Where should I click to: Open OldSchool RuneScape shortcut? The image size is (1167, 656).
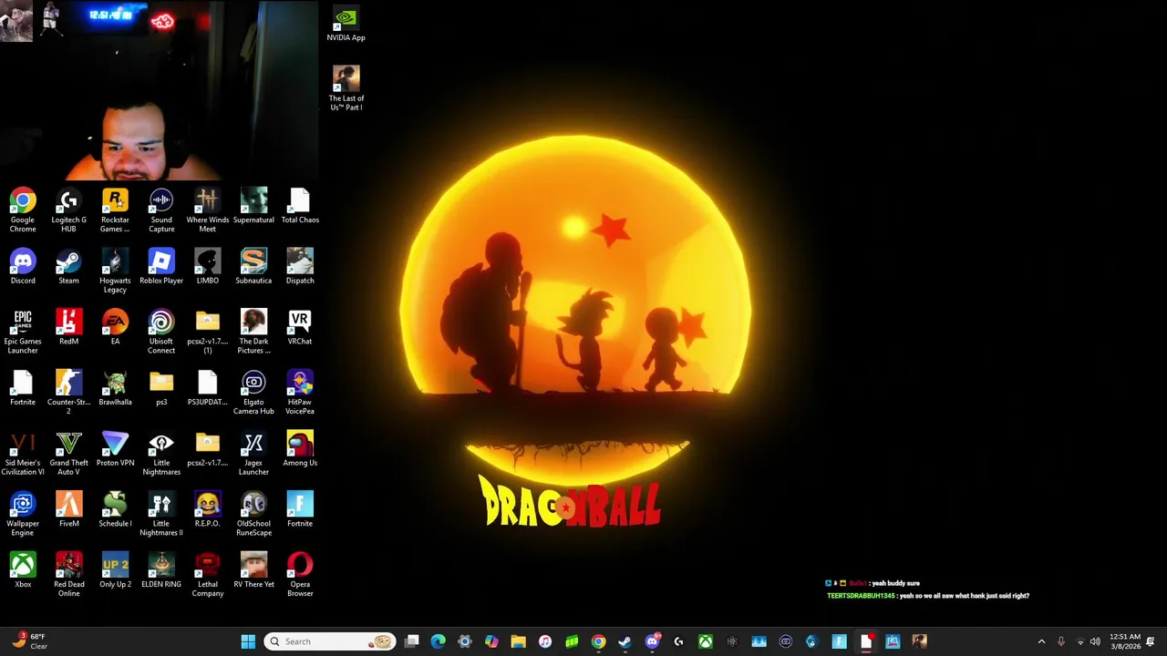pyautogui.click(x=253, y=515)
